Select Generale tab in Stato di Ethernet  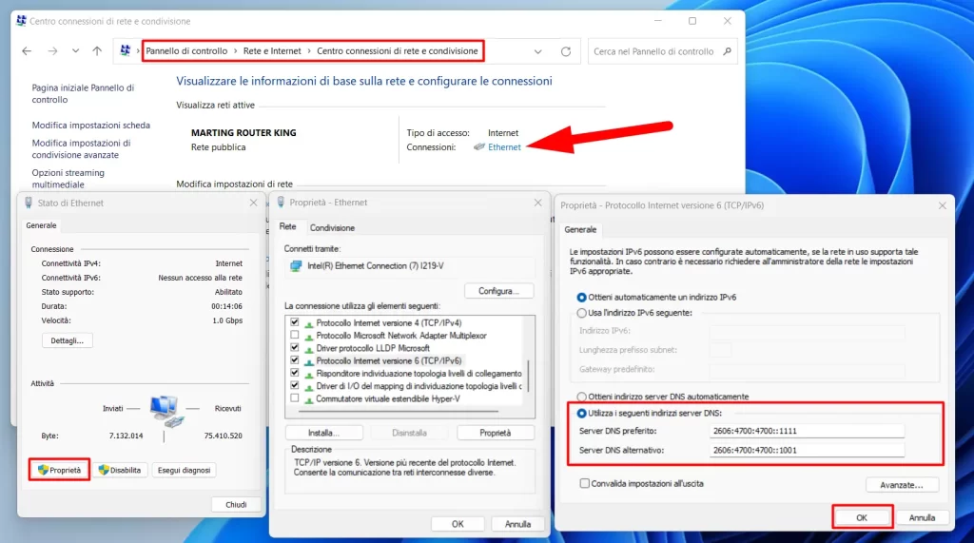click(x=41, y=225)
